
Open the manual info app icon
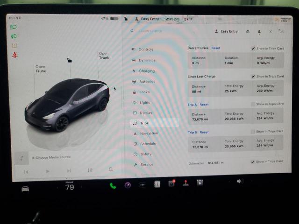(157, 184)
